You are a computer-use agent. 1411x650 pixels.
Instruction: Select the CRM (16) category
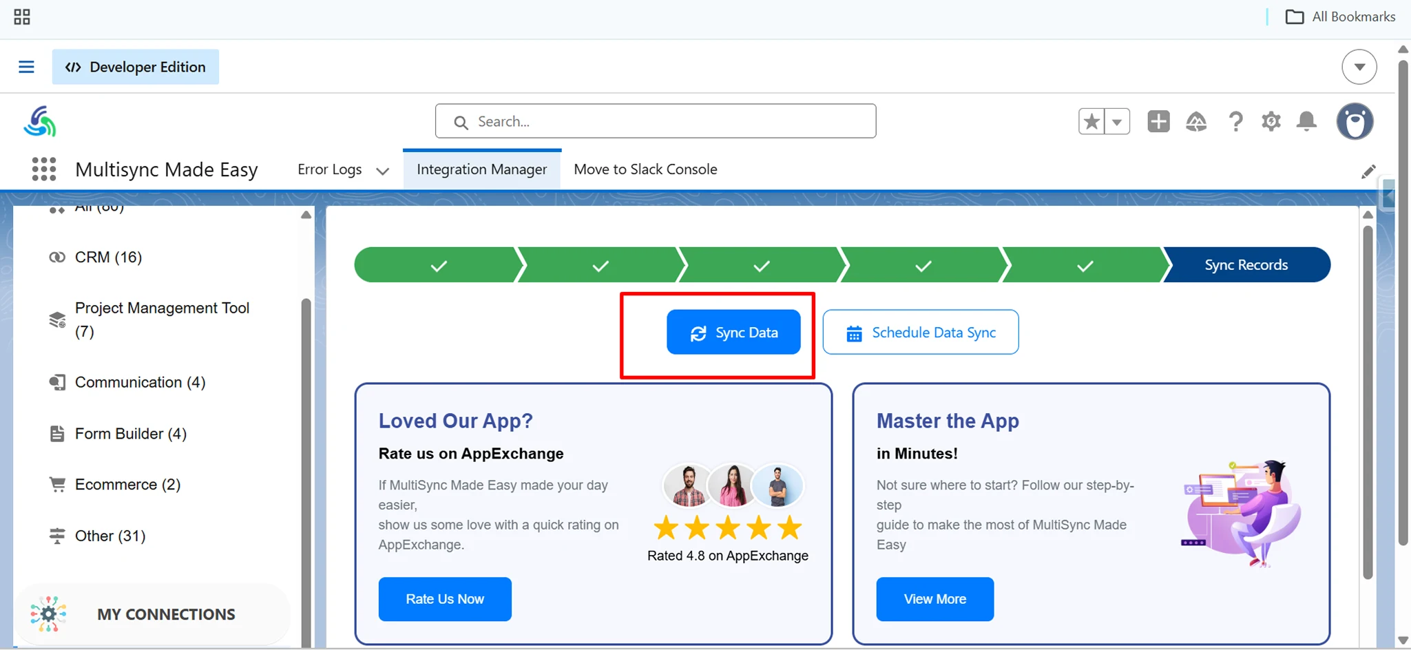(x=108, y=257)
